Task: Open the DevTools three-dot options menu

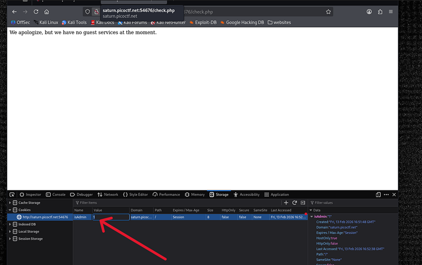Action: [386, 195]
